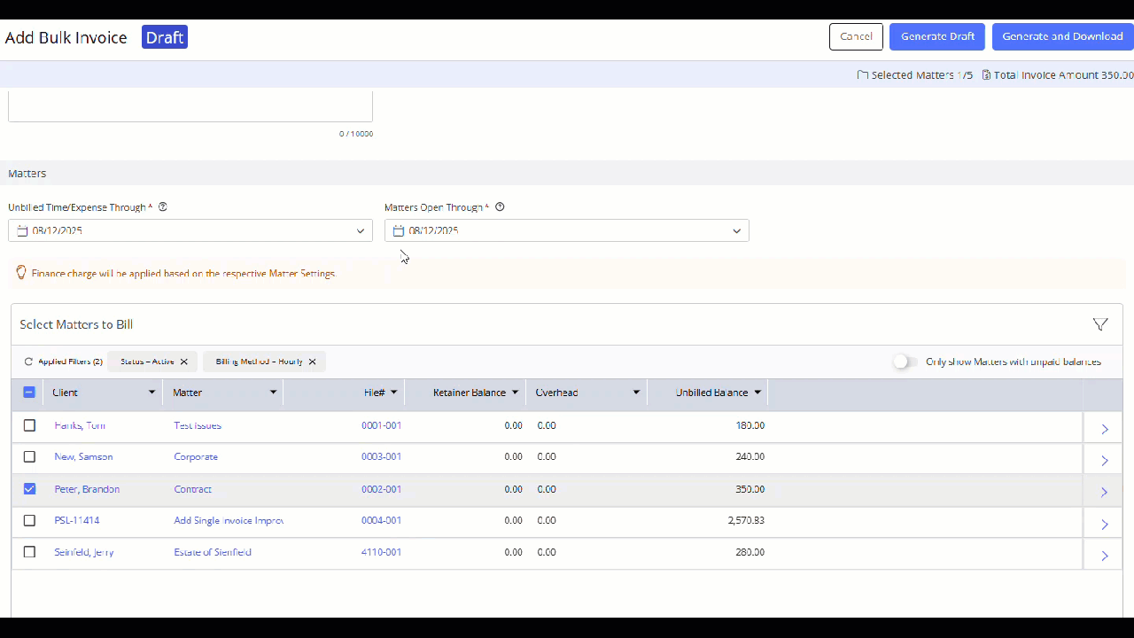The width and height of the screenshot is (1134, 638).
Task: Open the File# column filter arrow
Action: coord(393,392)
